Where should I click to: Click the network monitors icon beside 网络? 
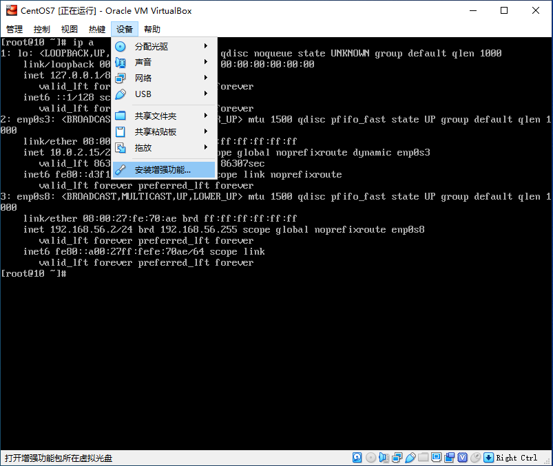(121, 78)
